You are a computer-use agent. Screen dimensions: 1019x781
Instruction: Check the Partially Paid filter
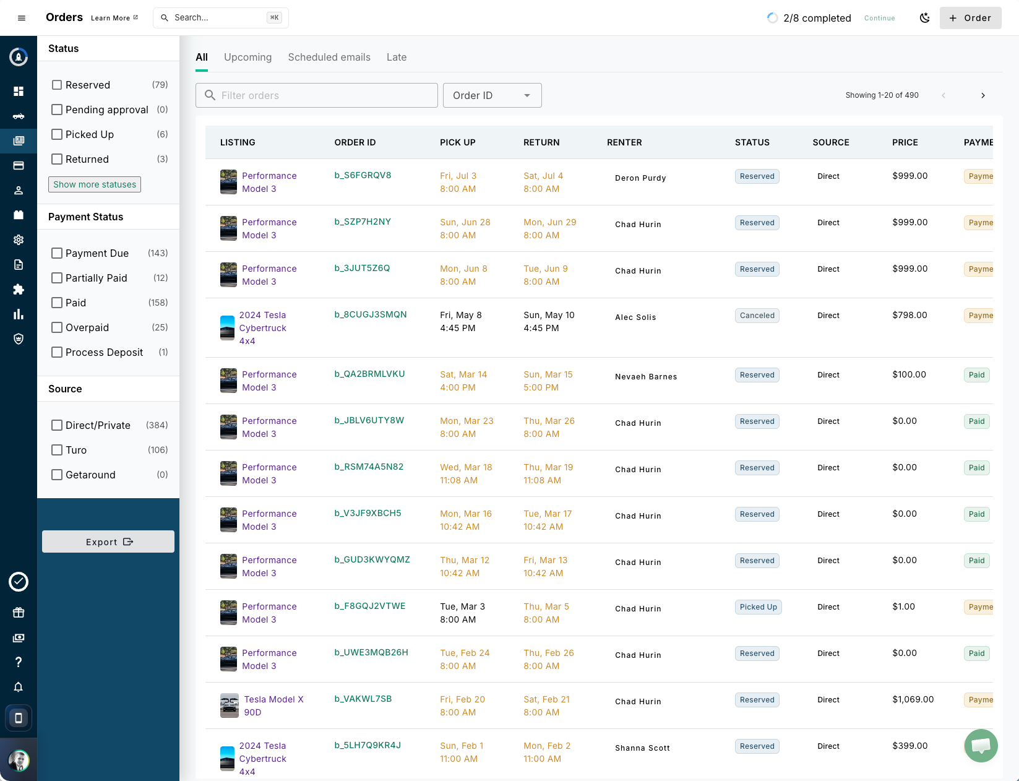[x=57, y=278]
